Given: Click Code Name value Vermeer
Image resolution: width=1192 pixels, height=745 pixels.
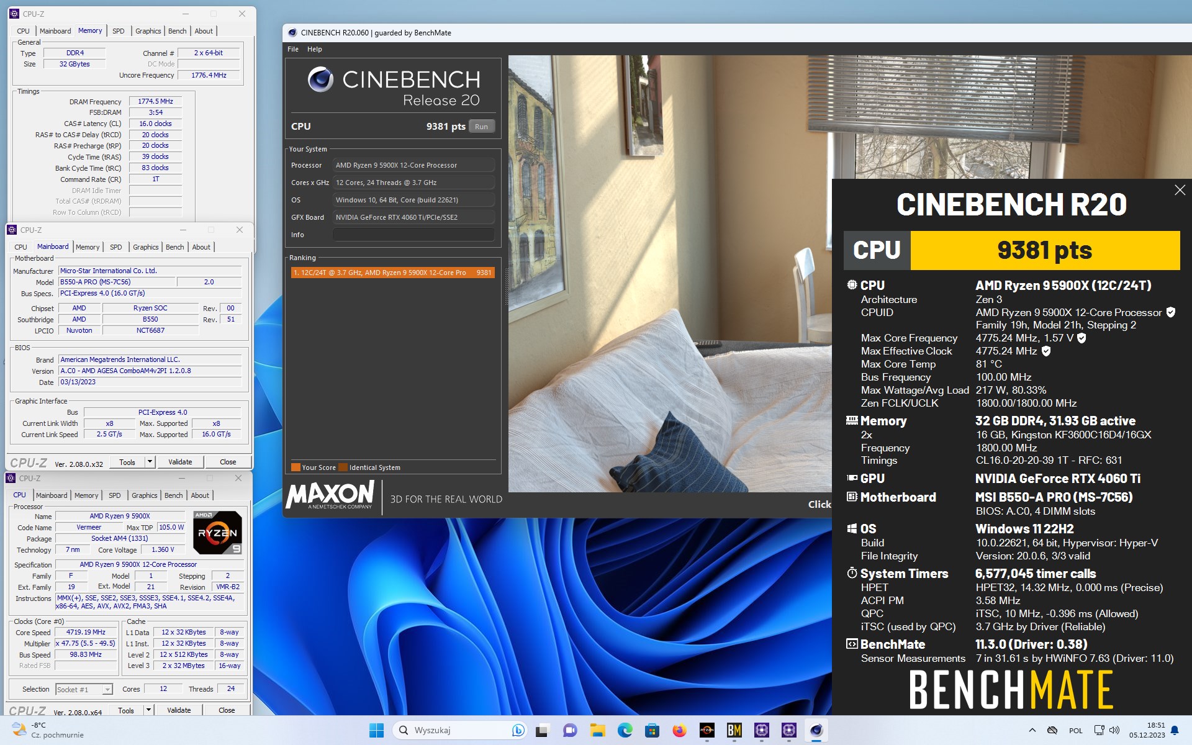Looking at the screenshot, I should tap(89, 527).
